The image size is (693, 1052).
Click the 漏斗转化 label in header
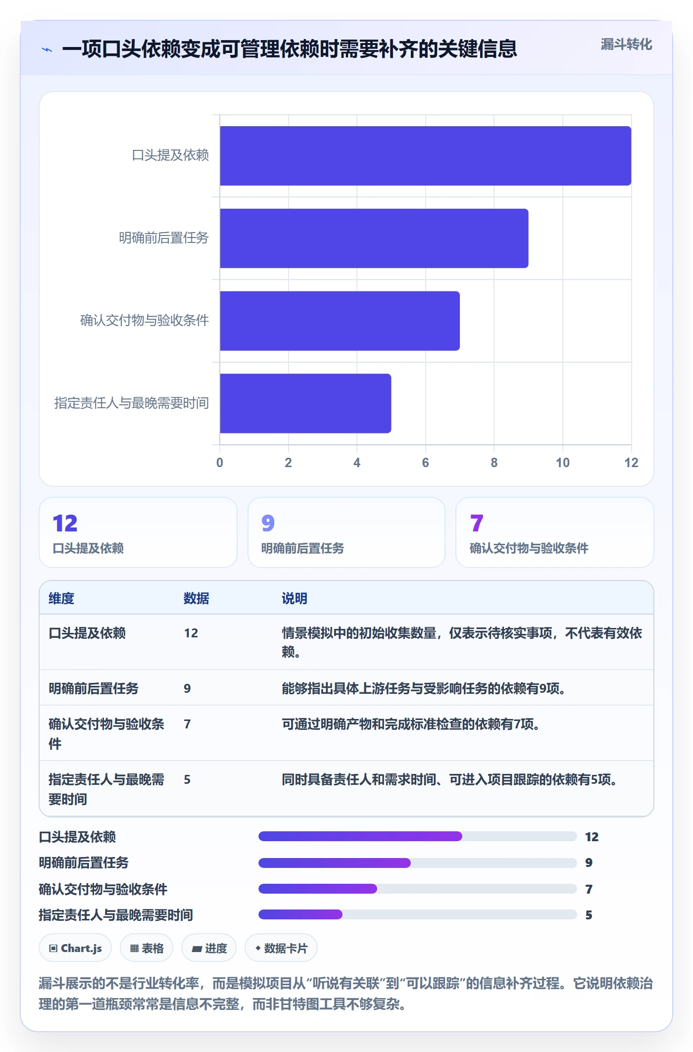626,45
